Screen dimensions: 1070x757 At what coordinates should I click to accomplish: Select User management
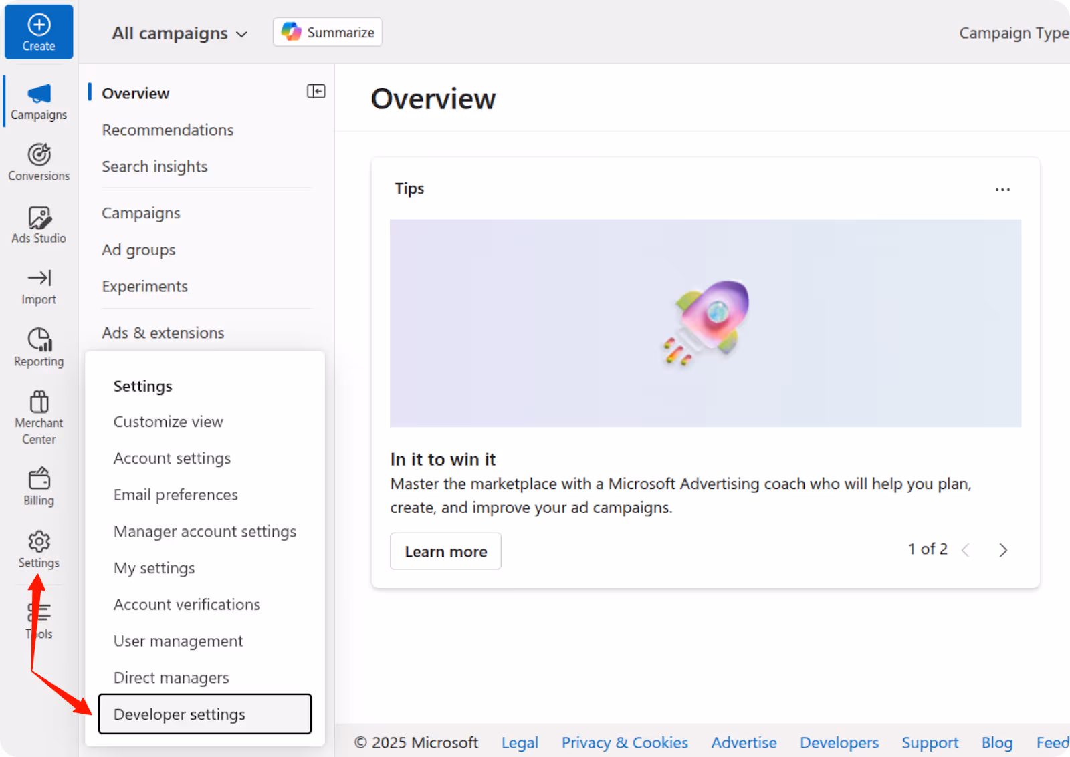point(178,641)
